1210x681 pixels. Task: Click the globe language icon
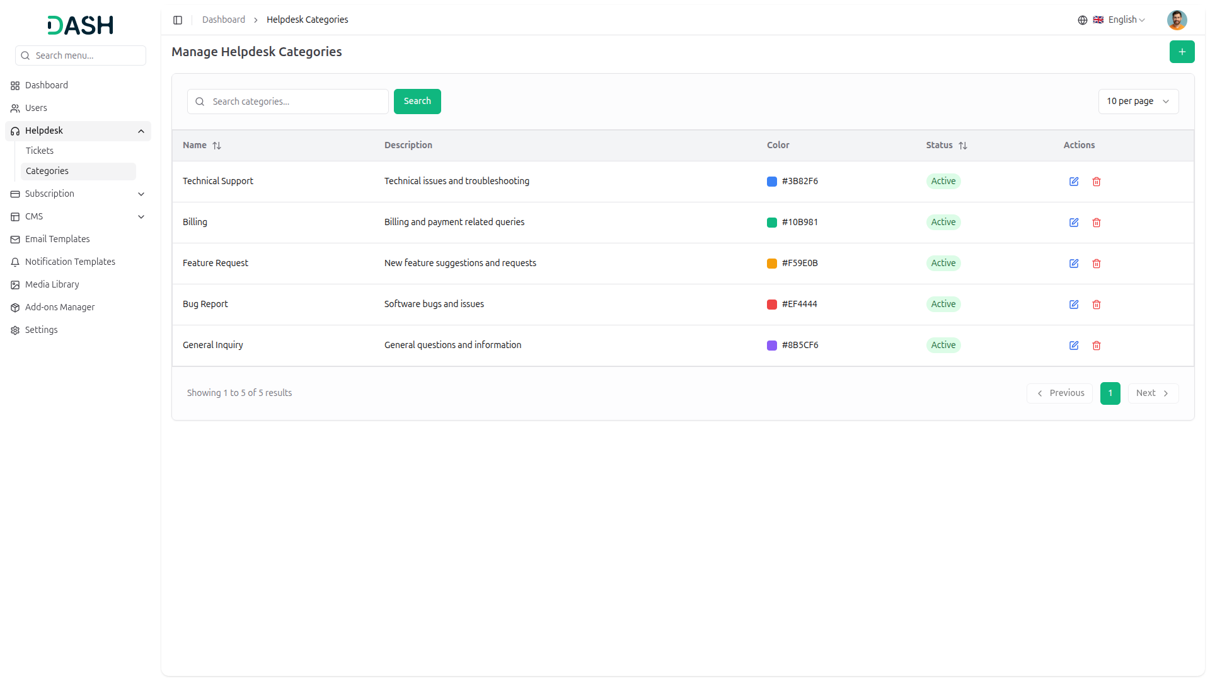(x=1082, y=20)
